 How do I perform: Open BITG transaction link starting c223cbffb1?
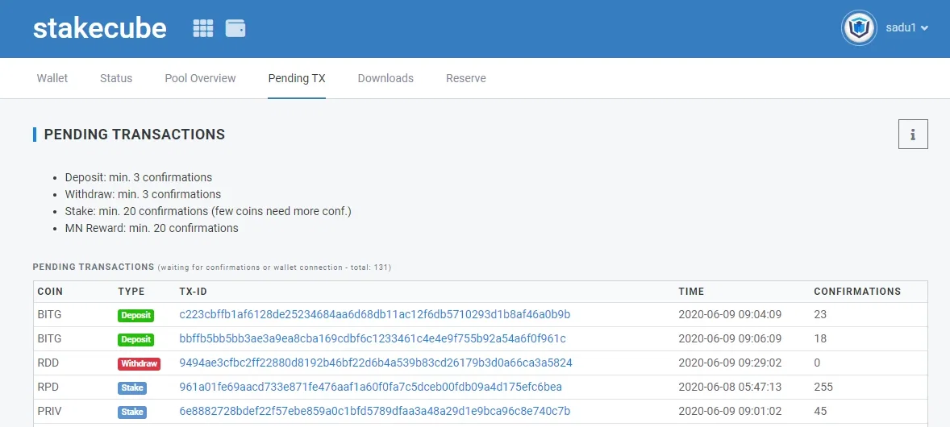(375, 314)
